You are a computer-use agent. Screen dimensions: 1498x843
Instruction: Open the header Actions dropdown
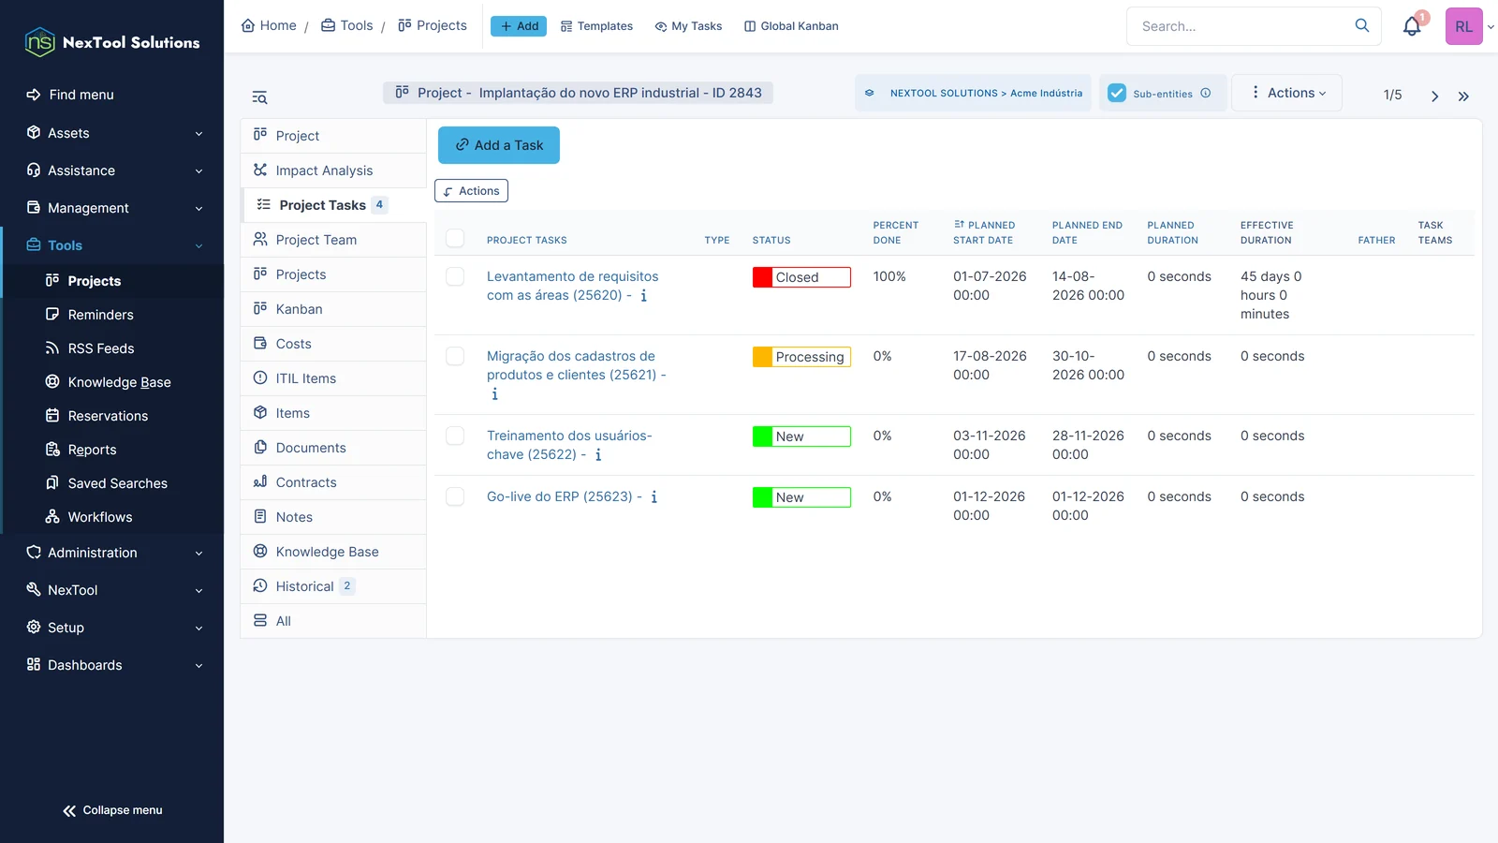[1287, 93]
